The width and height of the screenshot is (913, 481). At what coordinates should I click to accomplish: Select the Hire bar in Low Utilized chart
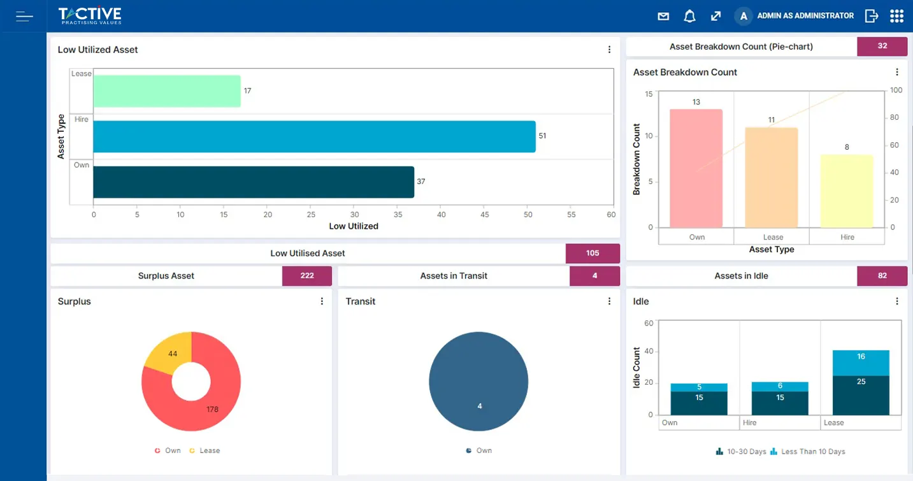pyautogui.click(x=314, y=136)
